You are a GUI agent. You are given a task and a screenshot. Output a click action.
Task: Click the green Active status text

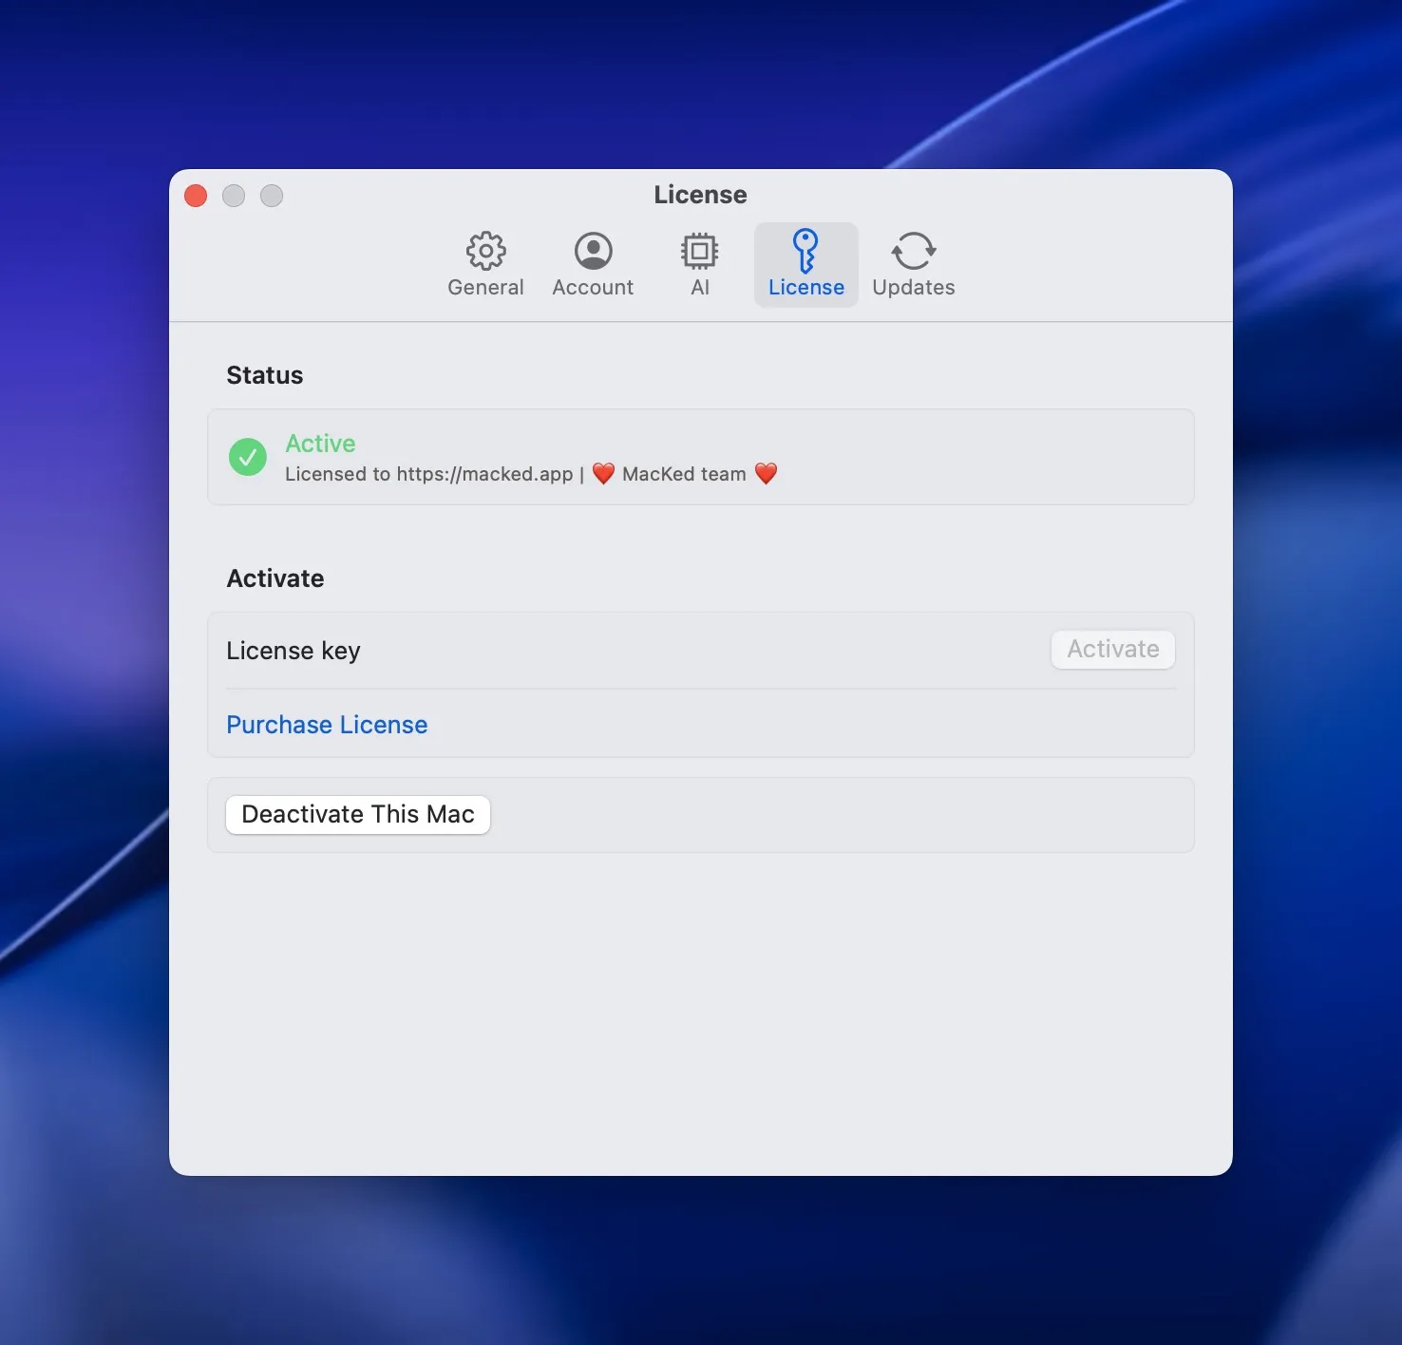(x=320, y=444)
